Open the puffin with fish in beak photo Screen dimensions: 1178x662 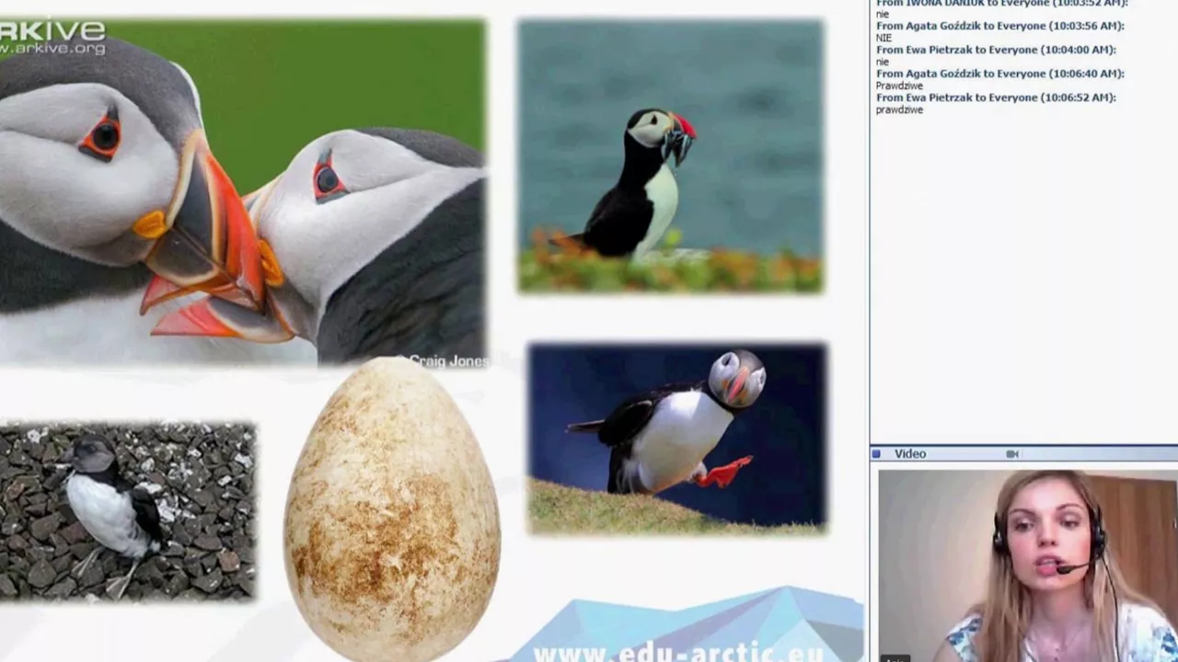(671, 156)
